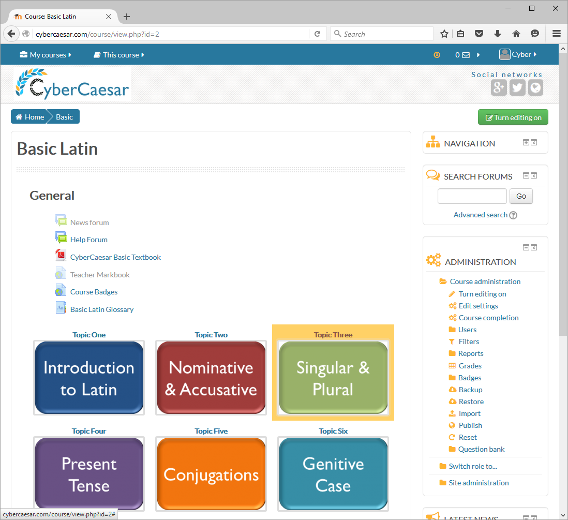The width and height of the screenshot is (568, 520).
Task: Expand the arrow next to messages count
Action: tap(478, 55)
